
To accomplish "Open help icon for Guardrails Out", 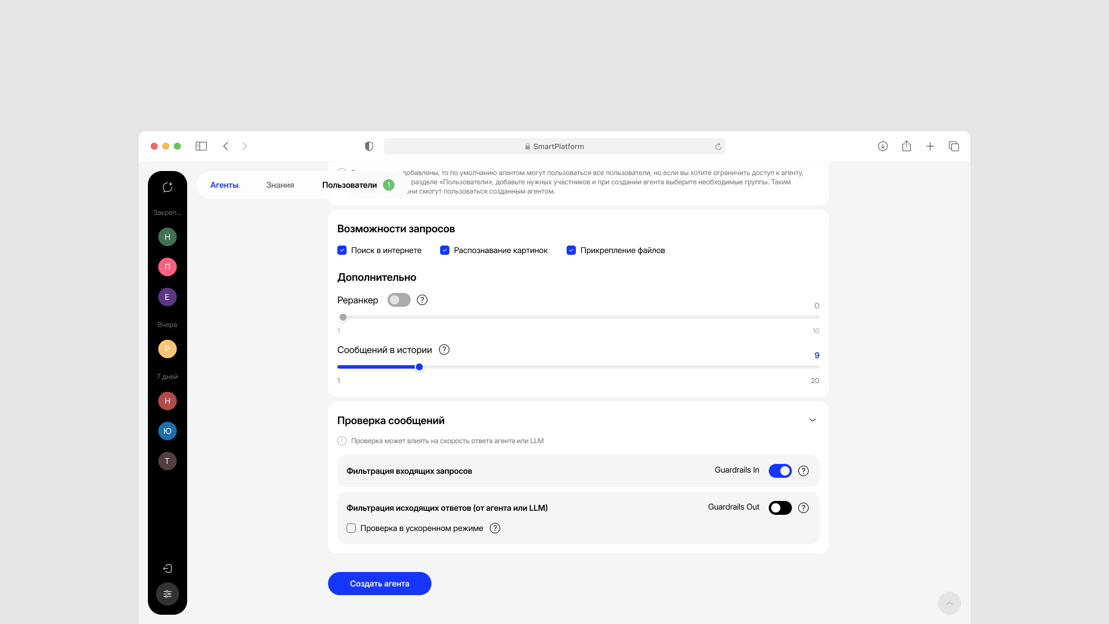I will point(803,508).
